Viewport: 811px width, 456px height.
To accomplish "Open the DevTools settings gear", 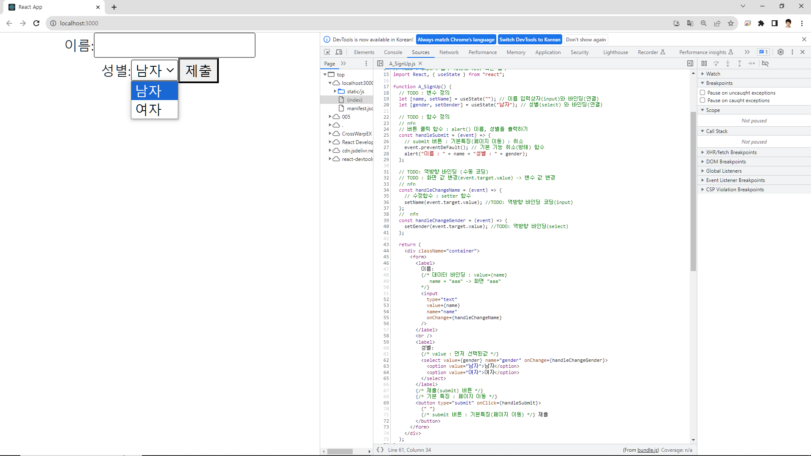I will pyautogui.click(x=781, y=52).
